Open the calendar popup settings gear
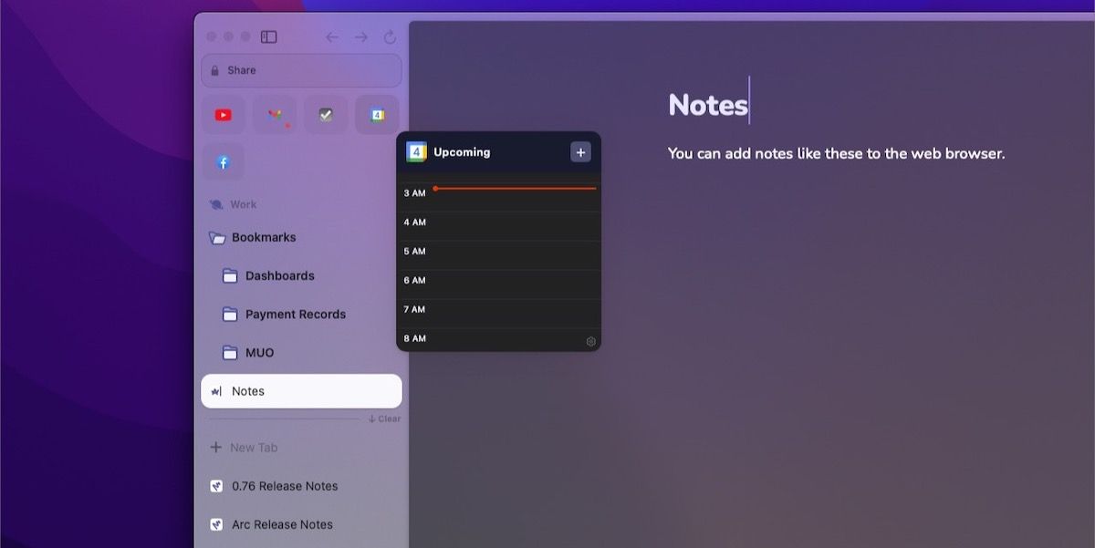The width and height of the screenshot is (1095, 548). click(x=590, y=342)
